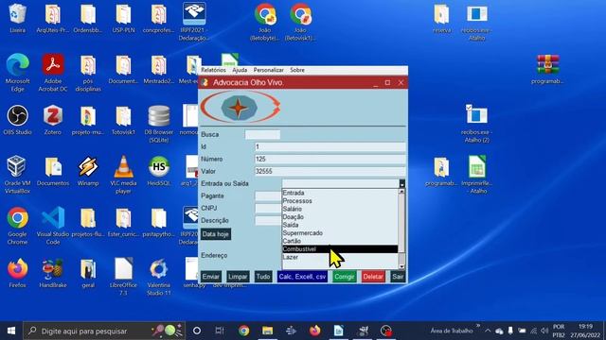Select the Winamp desktop icon
Viewport: 606px width, 340px height.
pos(88,170)
